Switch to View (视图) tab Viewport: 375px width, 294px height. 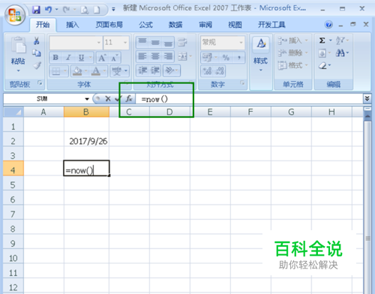[x=235, y=25]
